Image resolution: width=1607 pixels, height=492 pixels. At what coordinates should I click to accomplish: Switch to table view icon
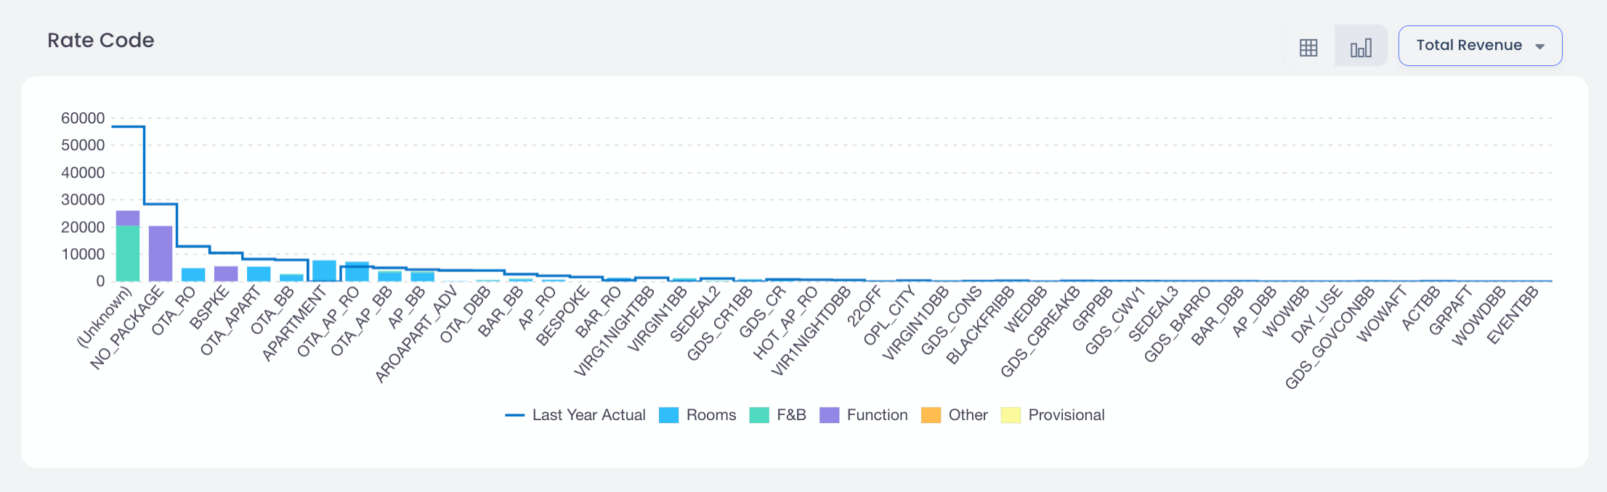(x=1308, y=47)
